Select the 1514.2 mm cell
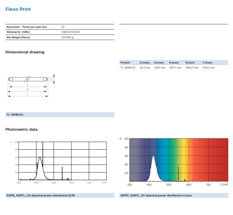This screenshot has height=215, width=233. [209, 68]
